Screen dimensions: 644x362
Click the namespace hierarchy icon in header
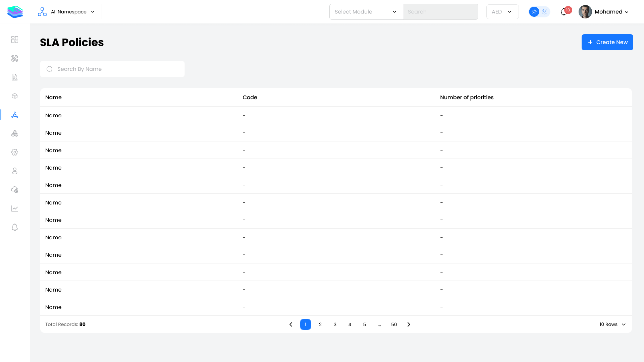42,12
